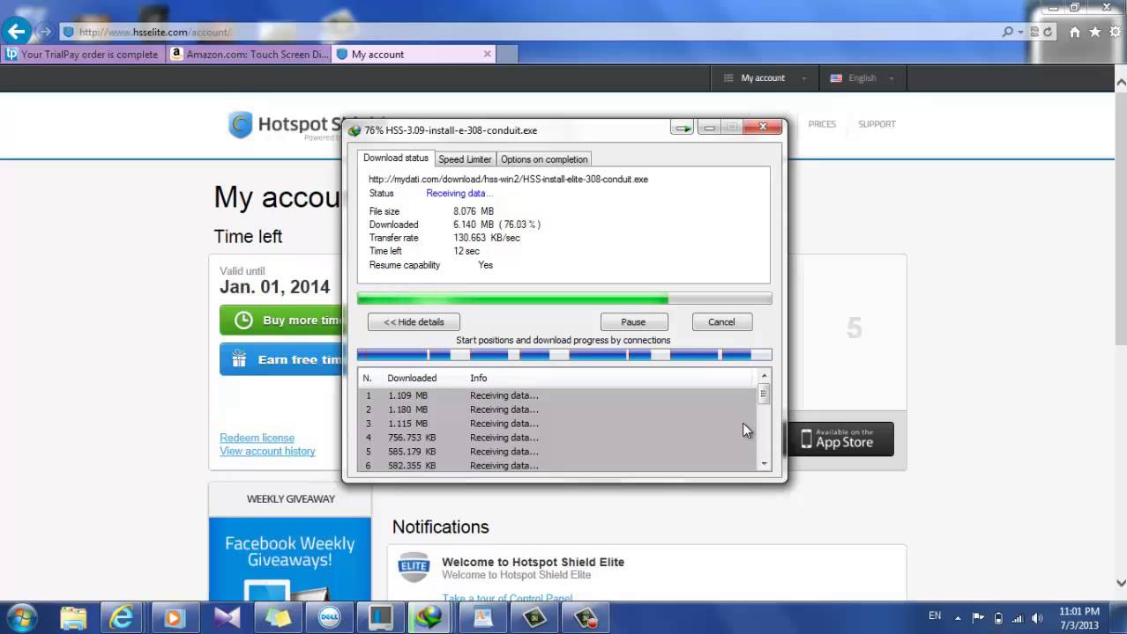The width and height of the screenshot is (1127, 634).
Task: Open Internet Explorer from the taskbar
Action: pyautogui.click(x=121, y=618)
